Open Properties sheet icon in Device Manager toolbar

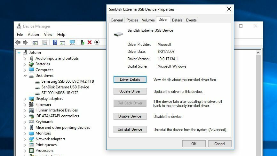pyautogui.click(x=45, y=43)
